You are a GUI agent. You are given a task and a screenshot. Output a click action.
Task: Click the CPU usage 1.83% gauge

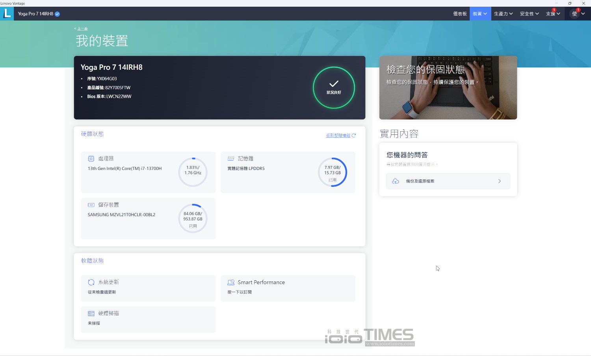pos(193,172)
